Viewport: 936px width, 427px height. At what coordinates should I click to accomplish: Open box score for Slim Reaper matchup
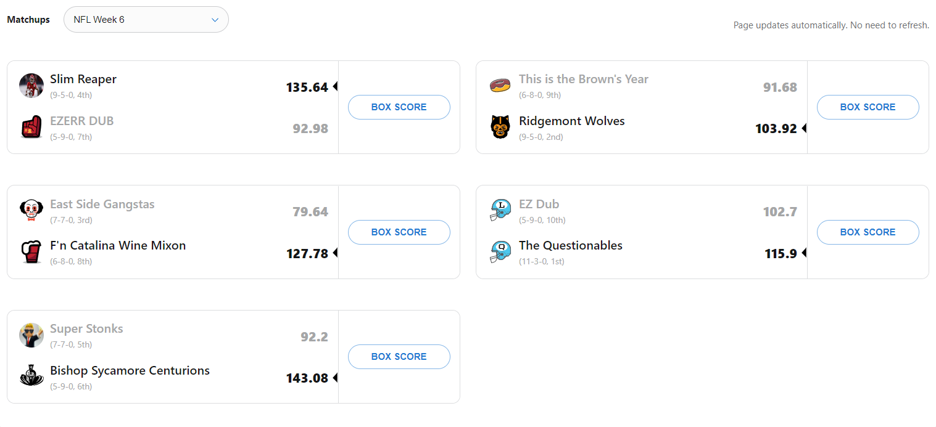pos(399,107)
